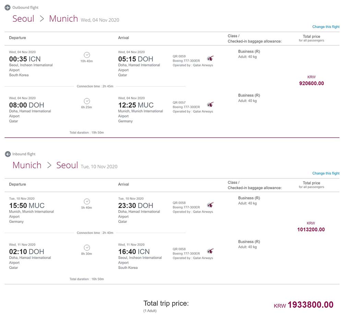Image resolution: width=343 pixels, height=315 pixels.
Task: Select the inbound price KRW 1013200.00
Action: (x=311, y=227)
